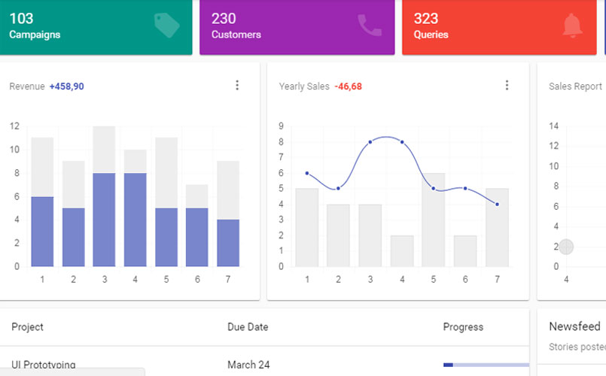
Task: Click the UI Prototyping progress bar
Action: [x=486, y=365]
